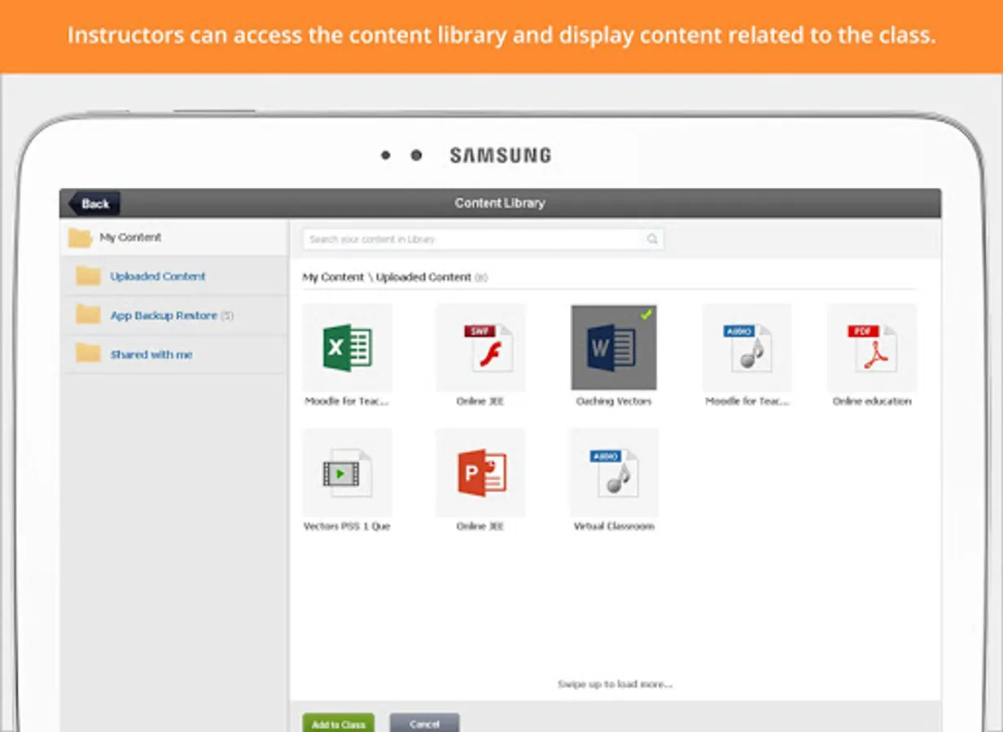Click the search magnifier icon

[652, 239]
